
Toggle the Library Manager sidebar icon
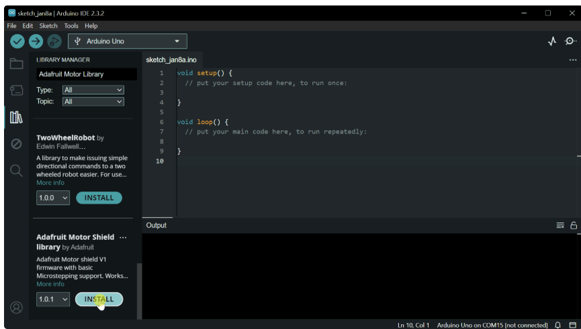[x=16, y=117]
